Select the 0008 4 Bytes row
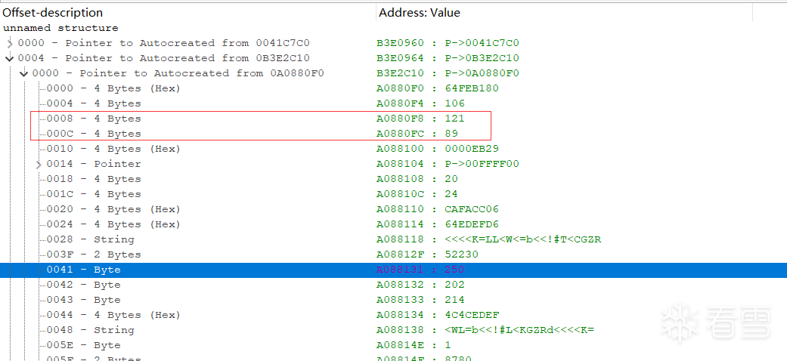 coord(94,119)
